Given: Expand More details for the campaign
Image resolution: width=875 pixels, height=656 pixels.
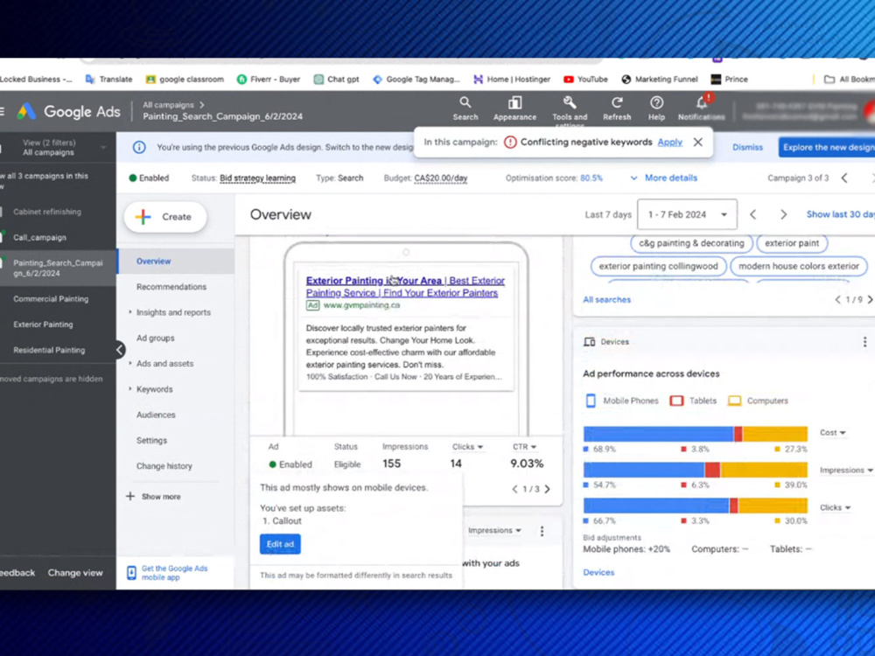Looking at the screenshot, I should point(663,178).
